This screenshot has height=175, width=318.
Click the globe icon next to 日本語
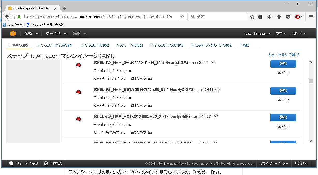coord(46,163)
